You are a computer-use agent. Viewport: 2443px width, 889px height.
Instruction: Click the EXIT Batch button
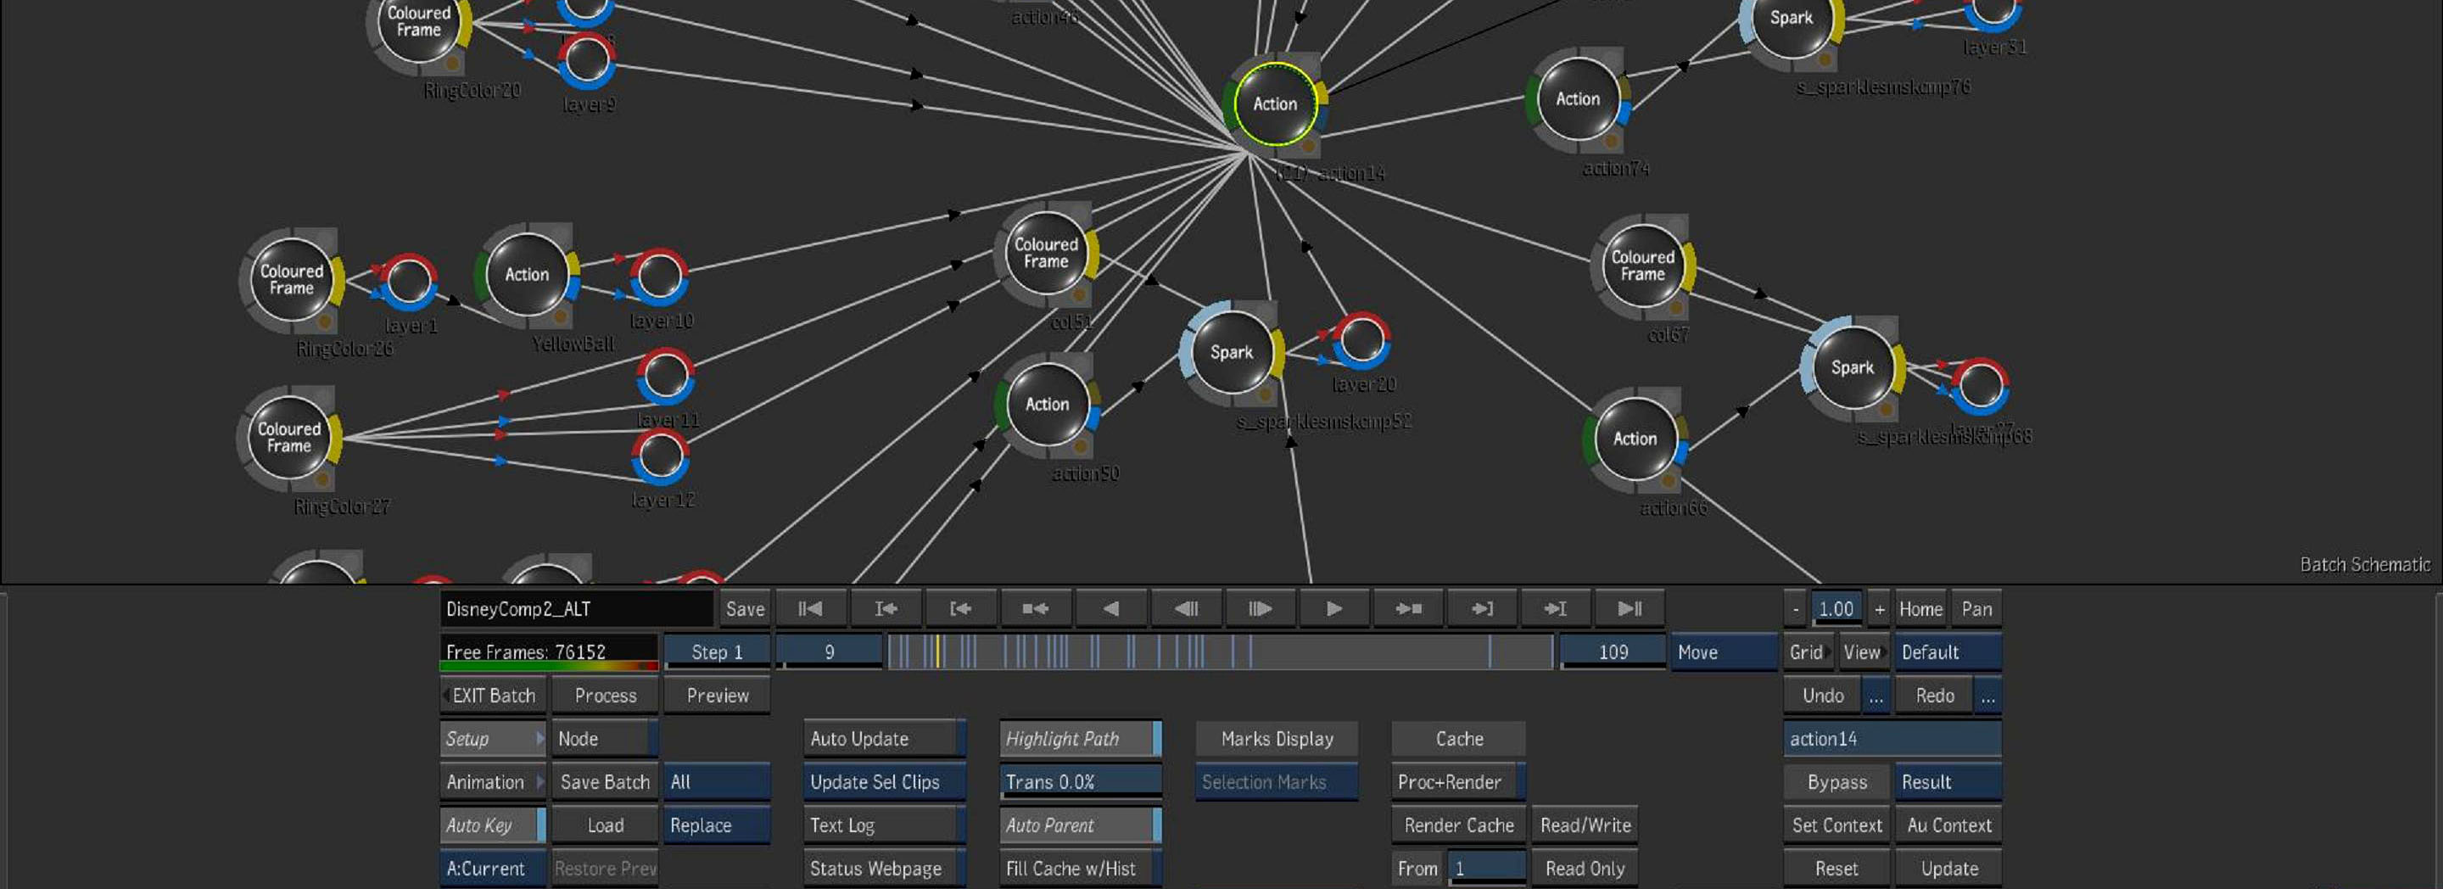click(492, 696)
